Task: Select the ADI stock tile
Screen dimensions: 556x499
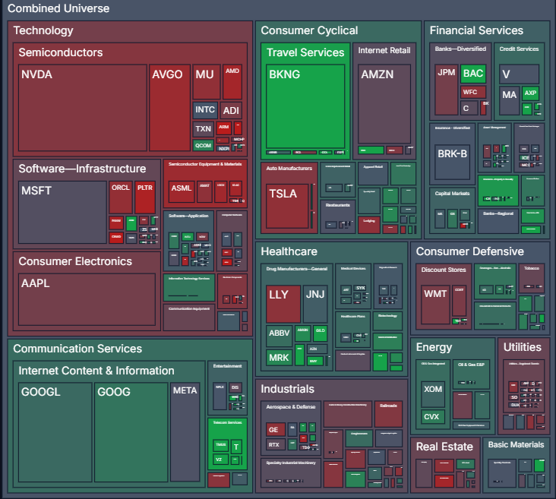Action: click(231, 110)
